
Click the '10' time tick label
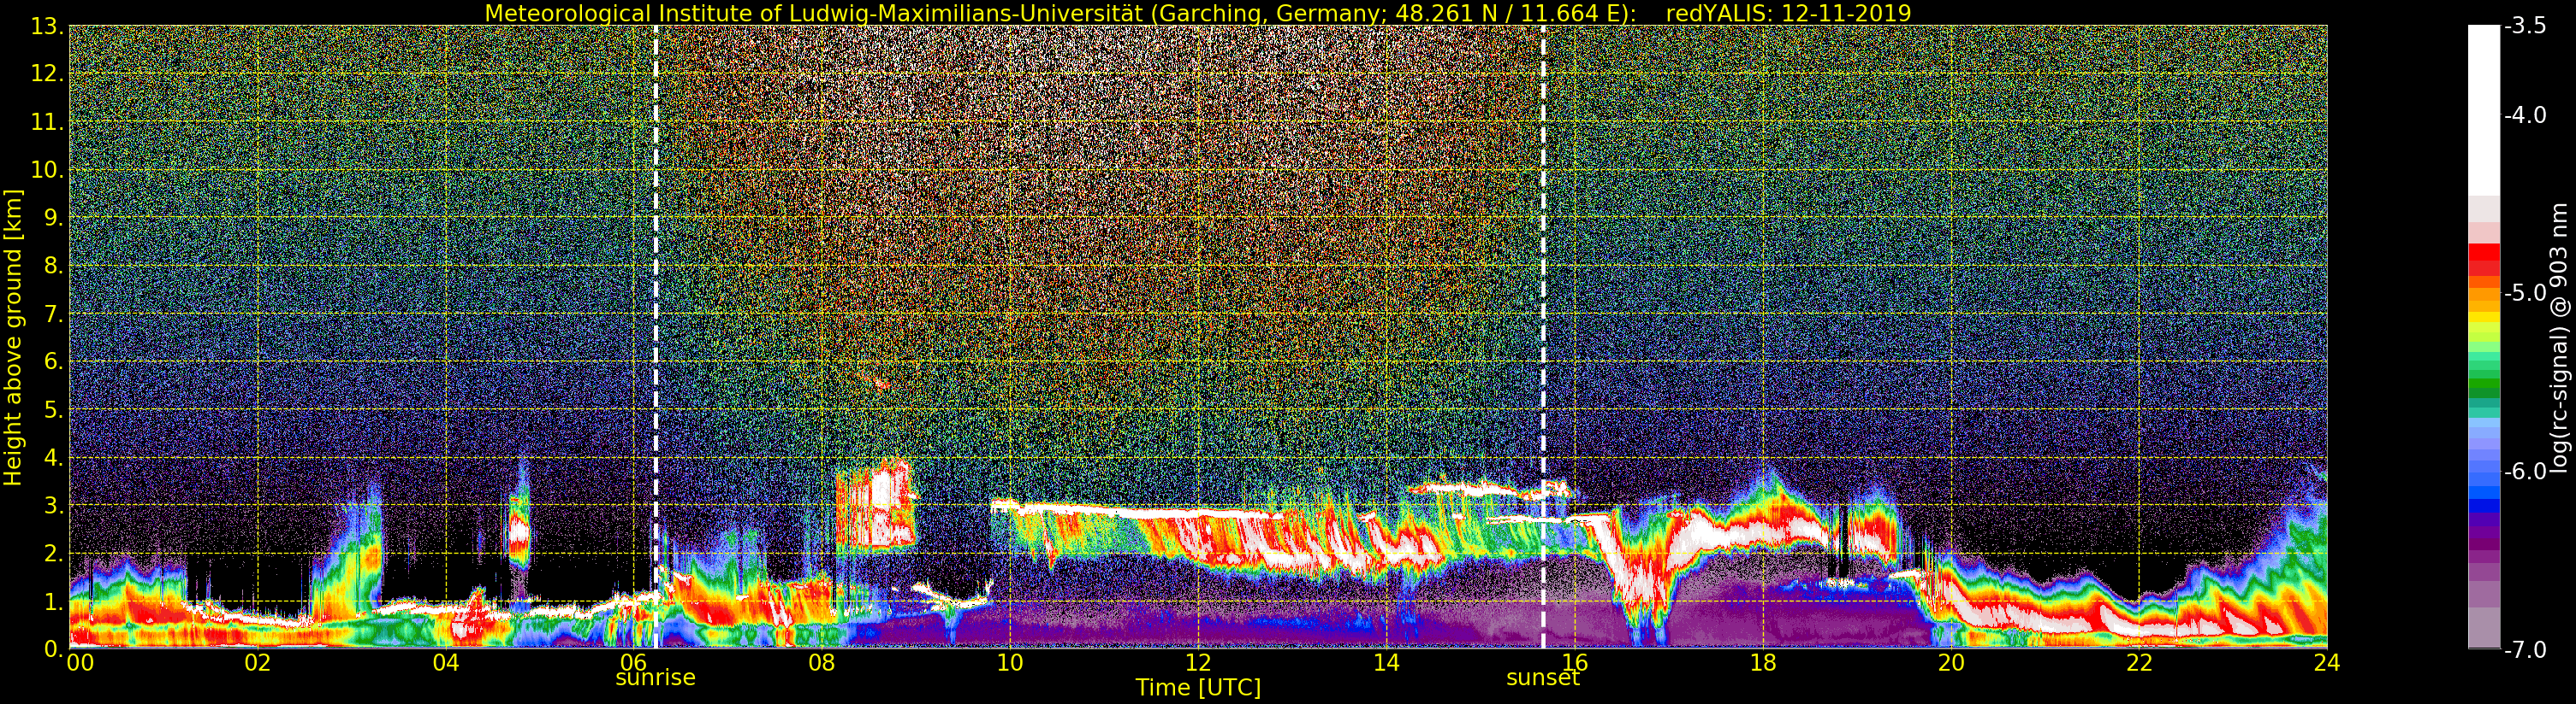pyautogui.click(x=1010, y=663)
